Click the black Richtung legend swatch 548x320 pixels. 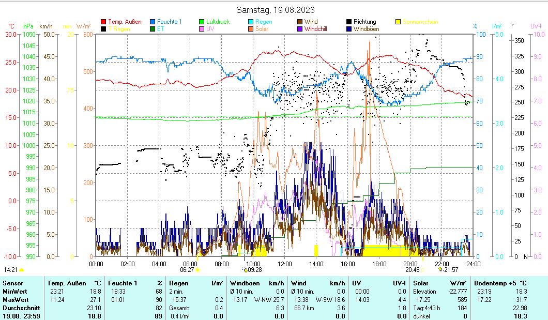[x=349, y=22]
